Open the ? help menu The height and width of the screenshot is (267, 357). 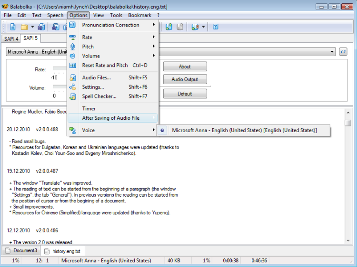coord(158,15)
